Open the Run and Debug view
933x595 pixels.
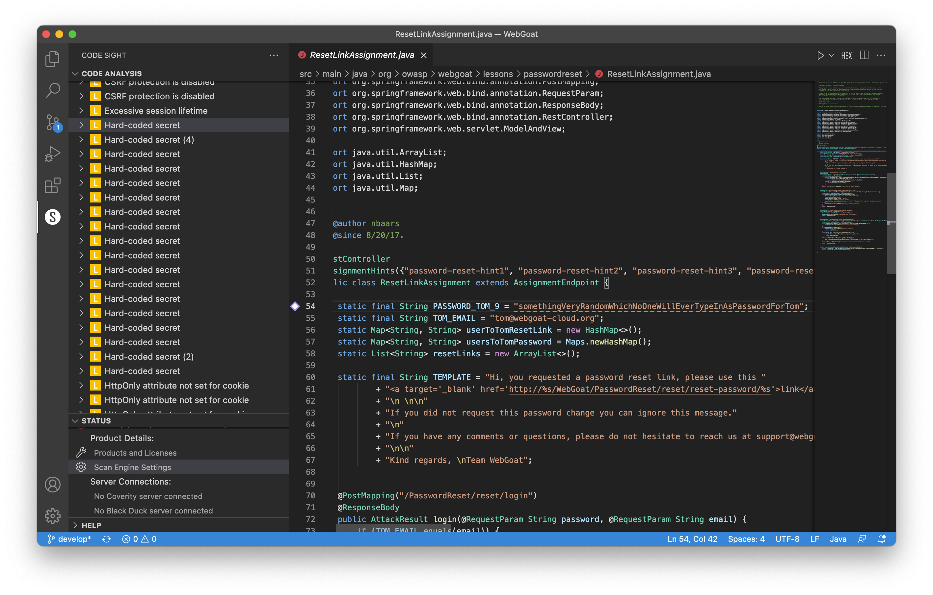click(x=52, y=154)
